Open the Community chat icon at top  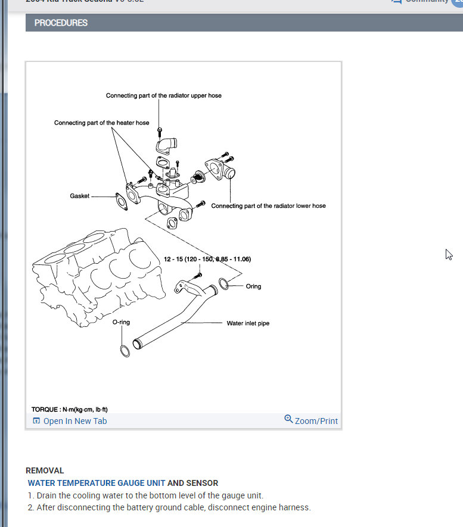point(397,2)
